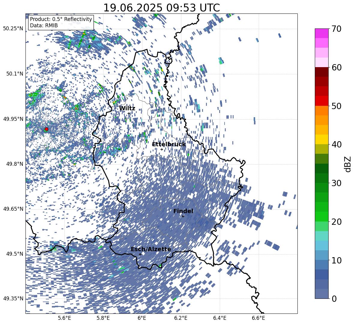The height and width of the screenshot is (324, 355).
Task: Click the Esch/Alzette city label
Action: click(151, 249)
